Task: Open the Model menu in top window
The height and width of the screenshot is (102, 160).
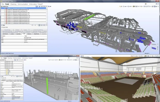Action: [7, 4]
